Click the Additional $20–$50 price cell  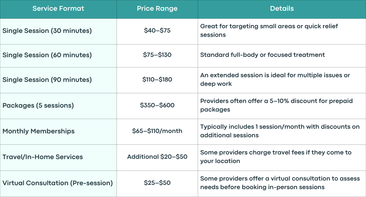[157, 158]
